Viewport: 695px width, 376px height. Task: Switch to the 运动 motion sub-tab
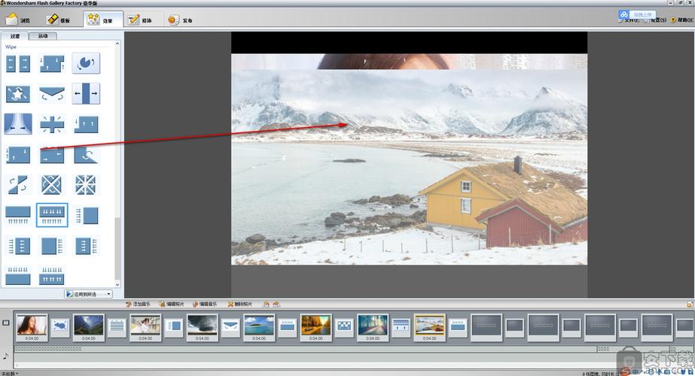[x=43, y=36]
